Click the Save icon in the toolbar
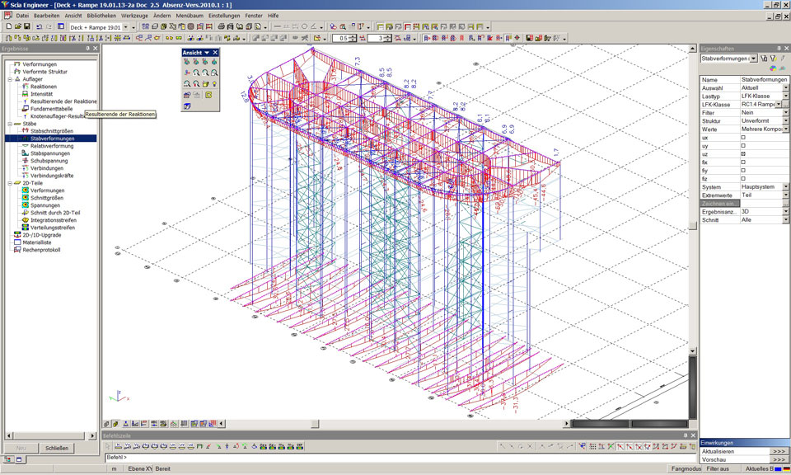The height and width of the screenshot is (475, 791). coord(27,26)
